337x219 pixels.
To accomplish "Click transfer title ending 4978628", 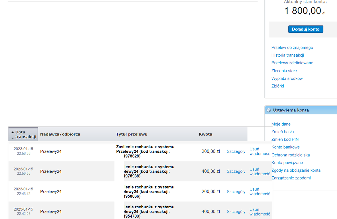I will (145, 151).
